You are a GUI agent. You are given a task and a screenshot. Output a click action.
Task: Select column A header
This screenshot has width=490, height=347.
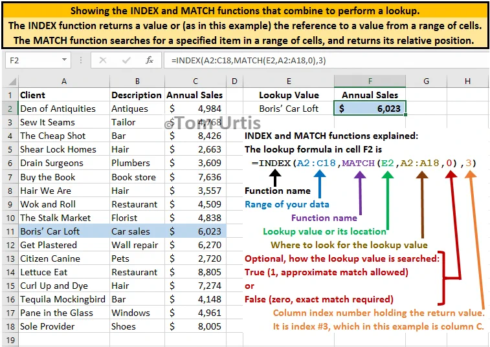(64, 81)
